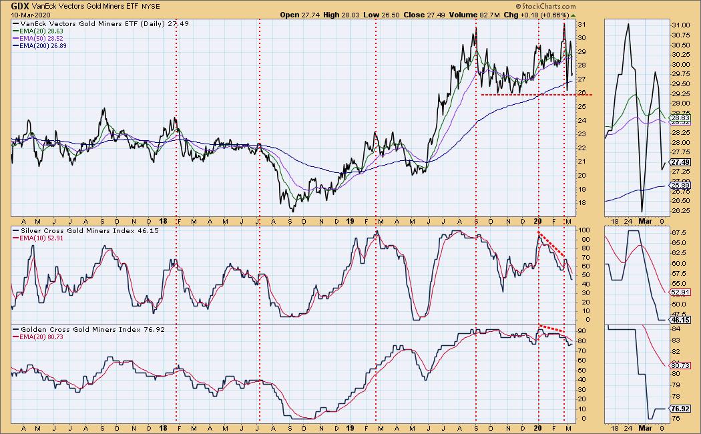Click the green line swatch before EMA(20) 28.63
This screenshot has height=434, width=701.
[16, 31]
